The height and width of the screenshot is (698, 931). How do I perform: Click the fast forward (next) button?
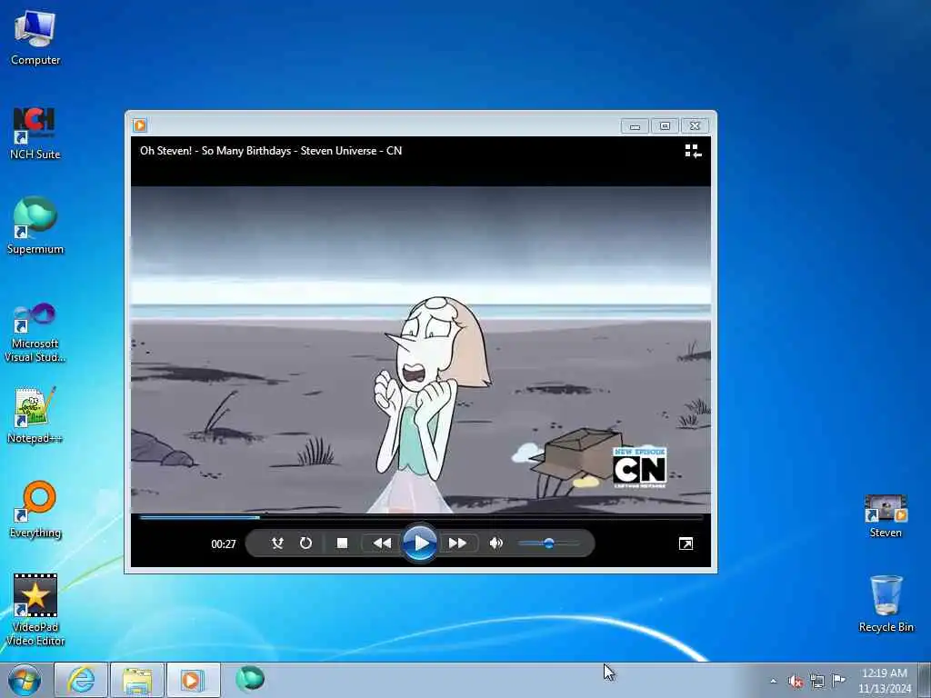(458, 543)
